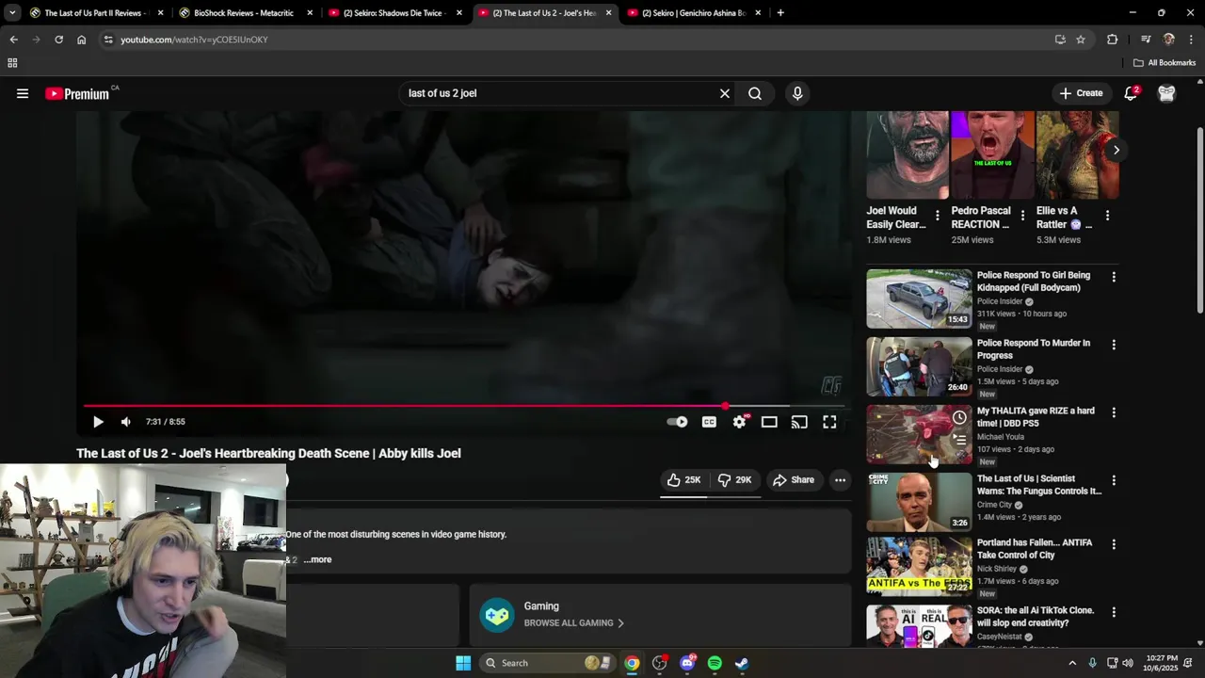
Task: Open Police Respond To Murder In Progress thumbnail
Action: 919,366
